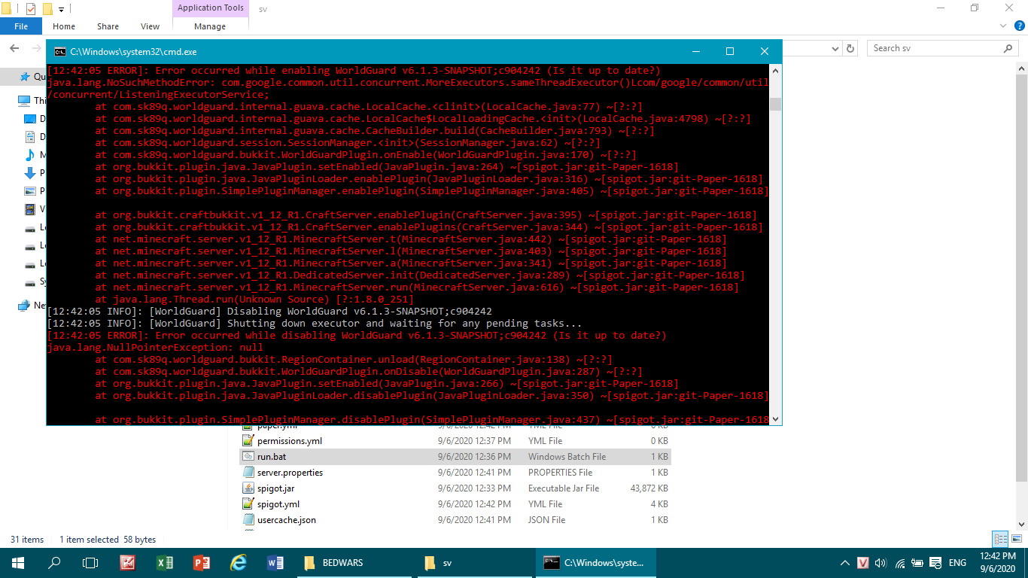1028x578 pixels.
Task: Open the Quick Access Toolbar customize dropdown
Action: (x=61, y=9)
